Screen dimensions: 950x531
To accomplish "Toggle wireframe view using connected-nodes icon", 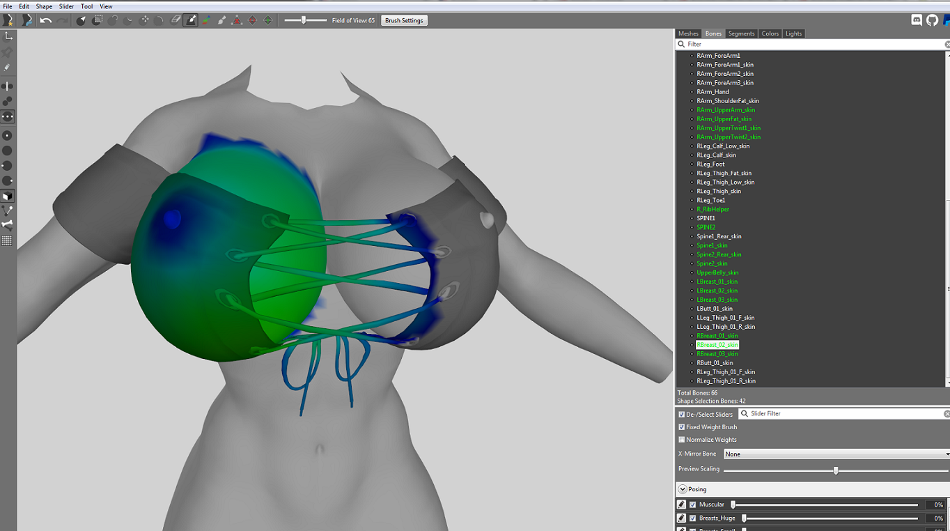I will tap(8, 210).
